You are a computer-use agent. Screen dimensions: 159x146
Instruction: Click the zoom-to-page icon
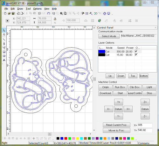point(65,13)
